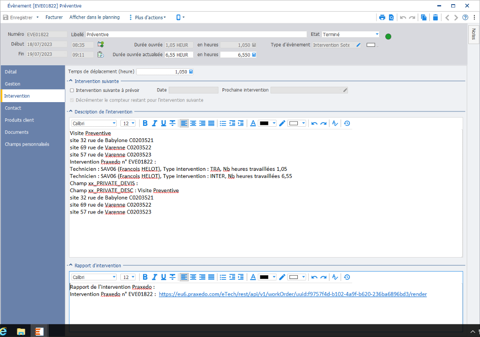Open the Gestion tab
Screen dimensions: 480x337
(x=33, y=84)
